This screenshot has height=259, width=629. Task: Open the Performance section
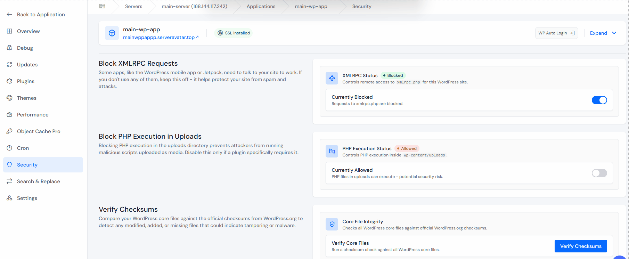43,115
